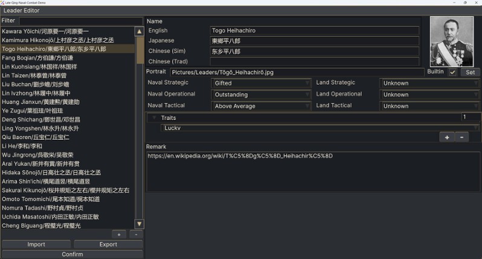
Task: Click the leader list scroll up arrow
Action: point(140,31)
